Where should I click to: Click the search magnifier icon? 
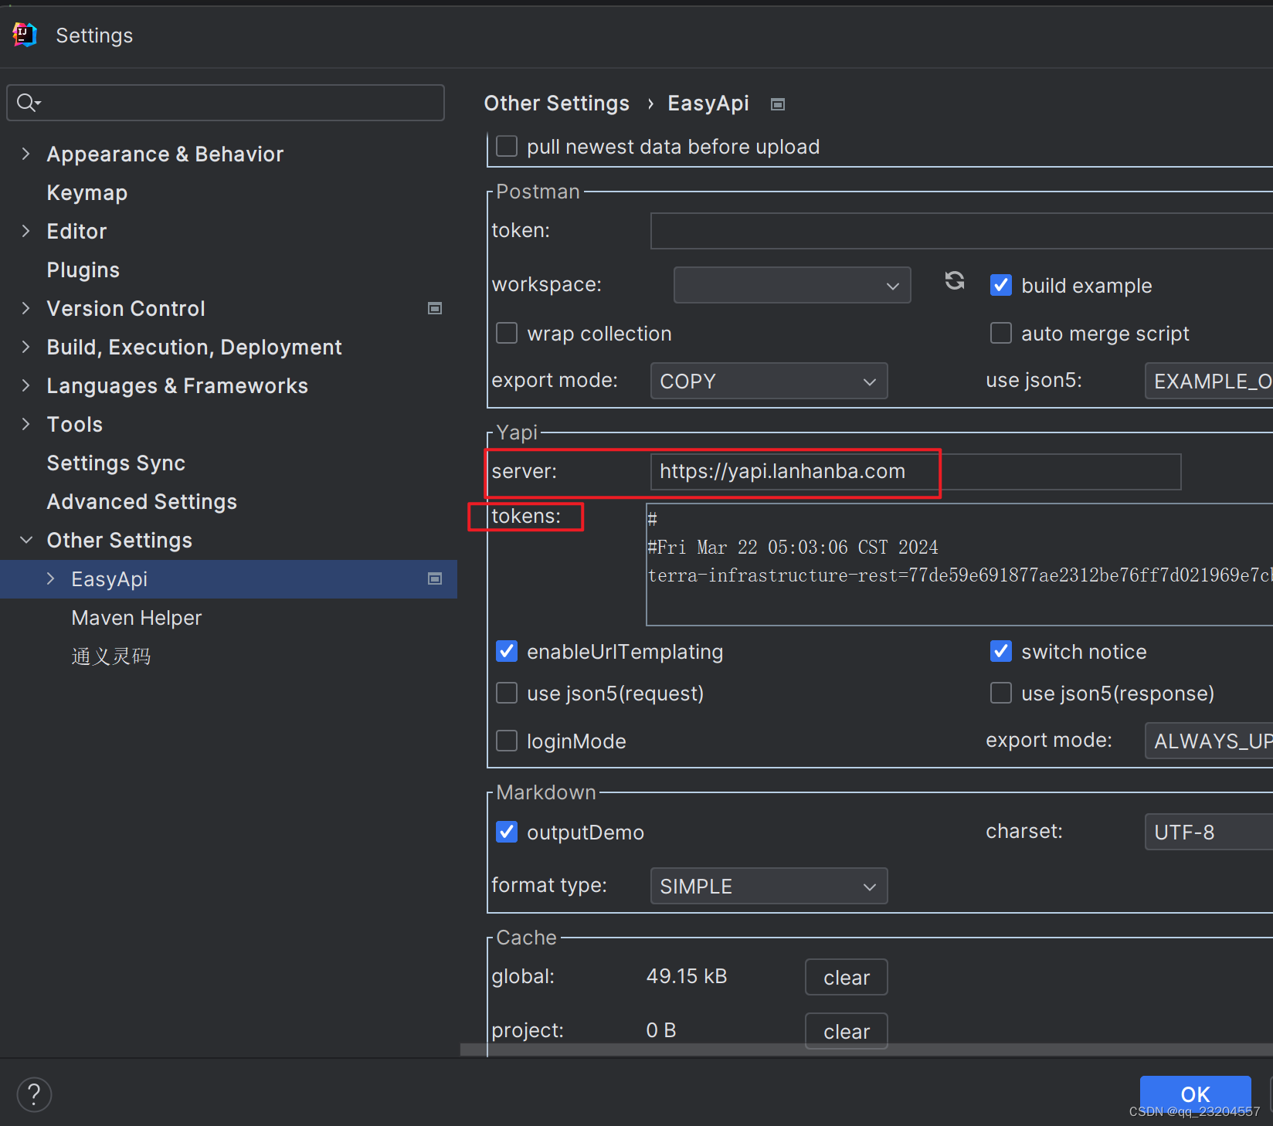pyautogui.click(x=28, y=103)
